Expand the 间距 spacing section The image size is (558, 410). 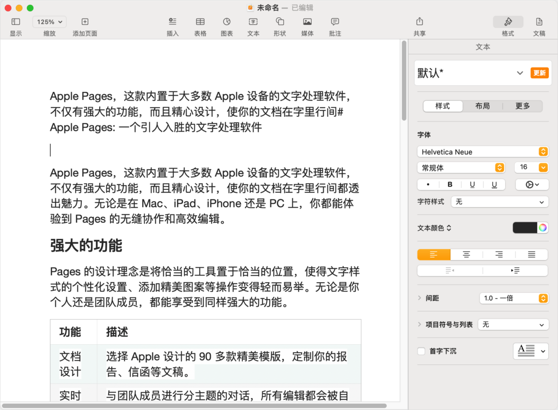pos(419,298)
